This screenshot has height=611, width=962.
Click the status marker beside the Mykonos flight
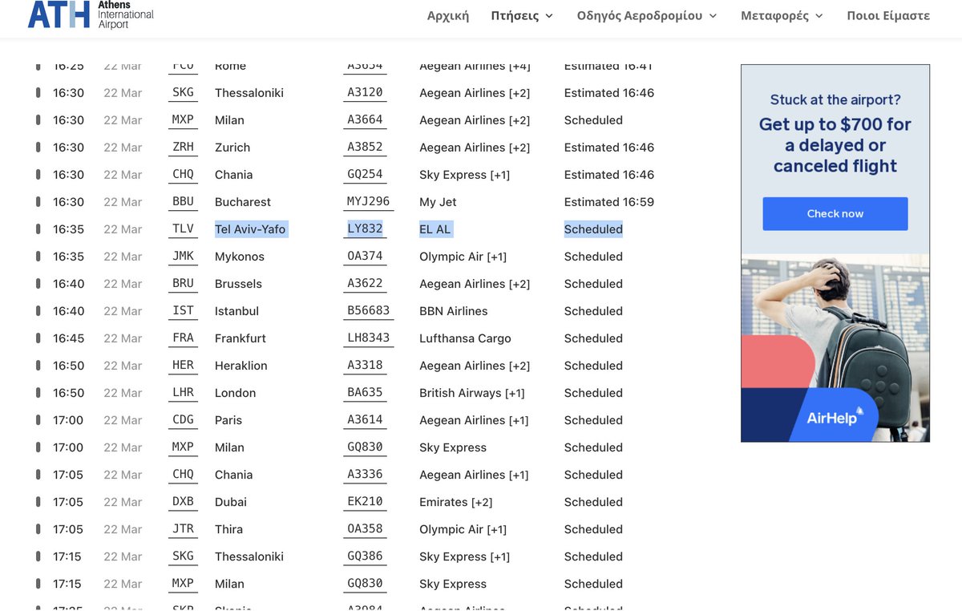pyautogui.click(x=38, y=257)
